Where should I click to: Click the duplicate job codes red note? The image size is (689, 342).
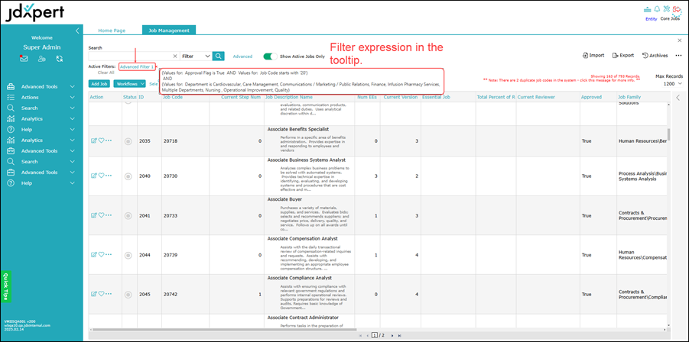pyautogui.click(x=561, y=80)
